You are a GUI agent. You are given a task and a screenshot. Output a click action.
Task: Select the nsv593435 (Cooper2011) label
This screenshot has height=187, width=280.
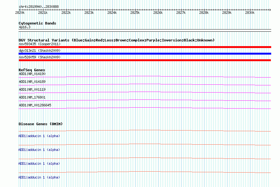[40, 44]
